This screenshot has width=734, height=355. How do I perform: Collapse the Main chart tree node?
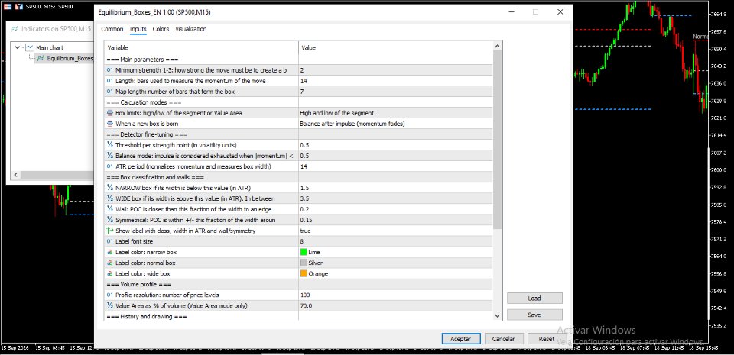point(18,47)
